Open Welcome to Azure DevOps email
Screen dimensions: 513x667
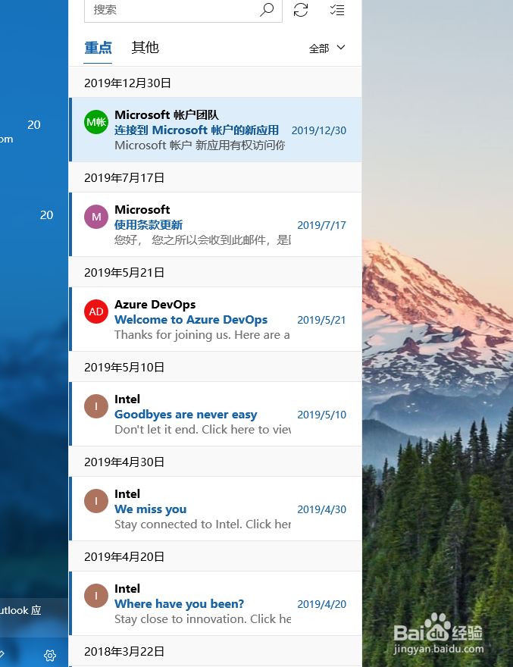point(216,319)
